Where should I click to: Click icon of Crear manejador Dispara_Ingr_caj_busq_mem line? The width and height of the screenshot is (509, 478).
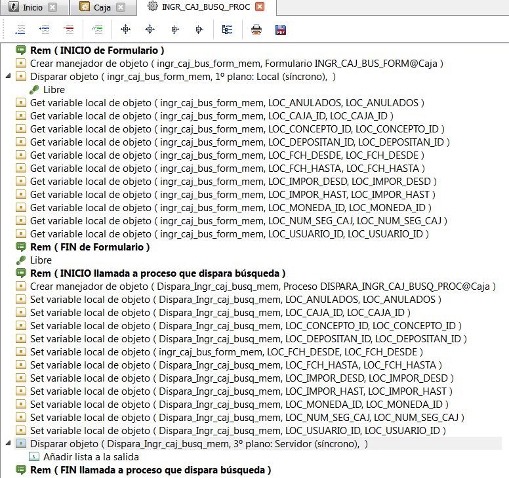point(21,287)
